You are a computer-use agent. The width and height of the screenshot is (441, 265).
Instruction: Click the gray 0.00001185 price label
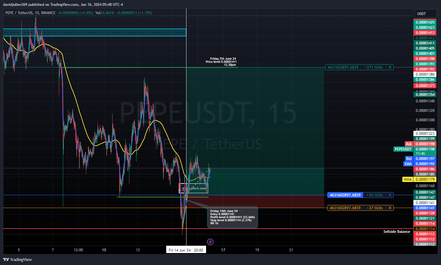(x=425, y=174)
